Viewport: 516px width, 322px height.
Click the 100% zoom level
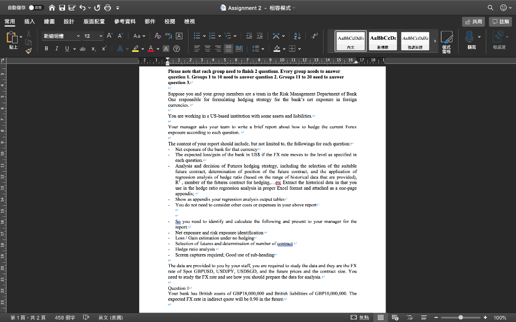point(500,317)
